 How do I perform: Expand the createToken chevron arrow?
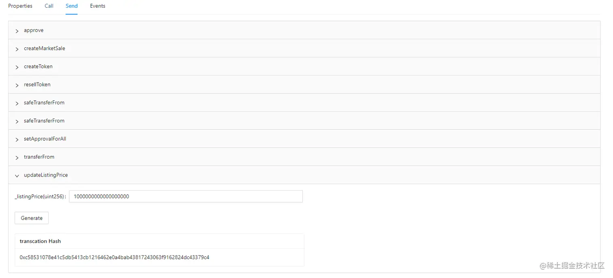tap(17, 67)
